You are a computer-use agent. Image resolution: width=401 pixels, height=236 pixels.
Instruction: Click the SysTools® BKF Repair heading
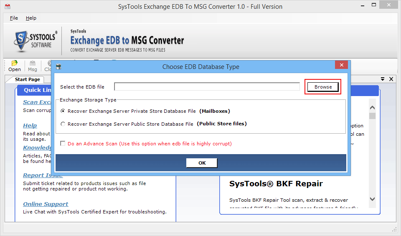(276, 184)
